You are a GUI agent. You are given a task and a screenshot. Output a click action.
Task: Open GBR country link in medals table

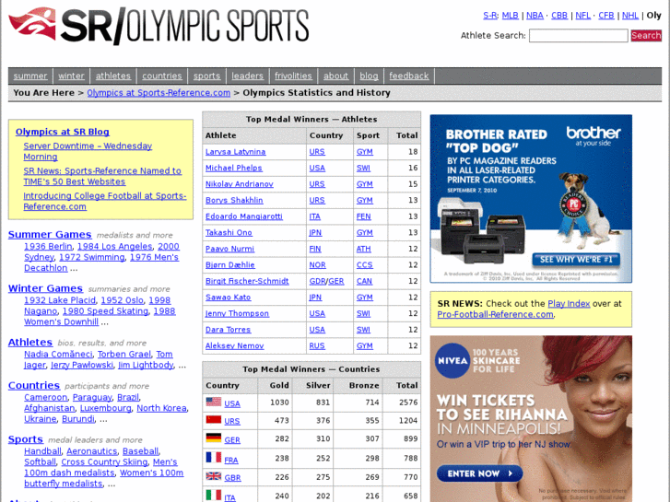point(232,478)
